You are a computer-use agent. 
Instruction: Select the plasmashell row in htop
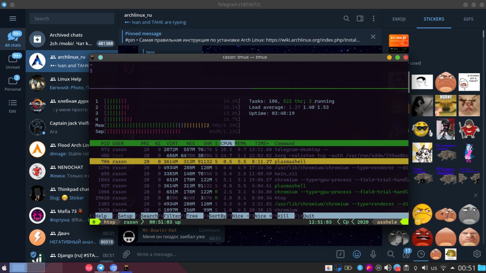pos(249,161)
